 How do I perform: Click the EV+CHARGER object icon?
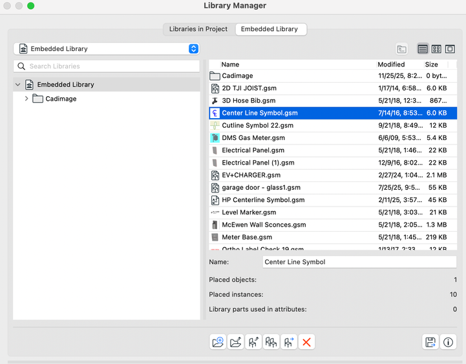pos(215,176)
